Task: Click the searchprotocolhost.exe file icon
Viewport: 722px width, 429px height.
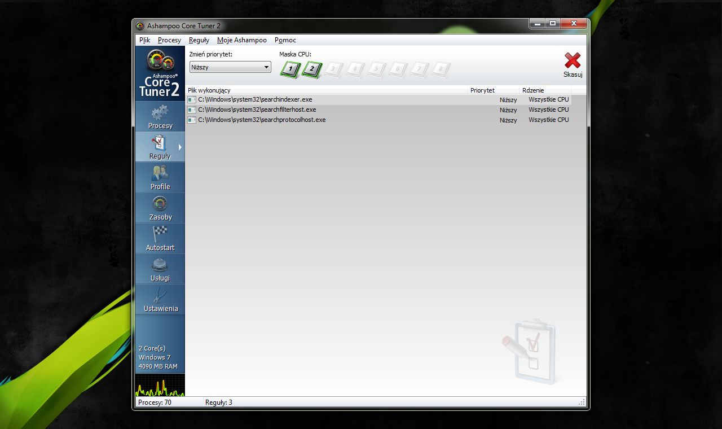Action: pyautogui.click(x=192, y=120)
